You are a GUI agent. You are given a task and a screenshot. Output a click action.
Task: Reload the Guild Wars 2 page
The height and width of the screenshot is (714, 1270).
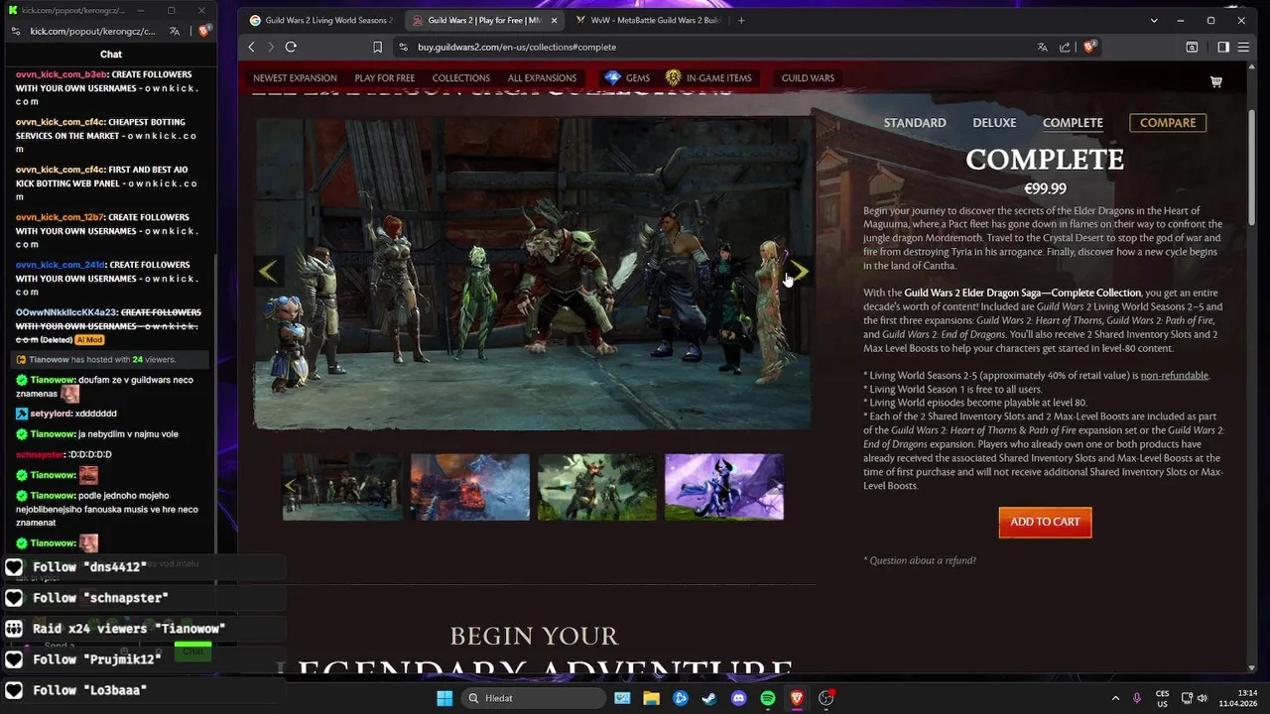291,47
